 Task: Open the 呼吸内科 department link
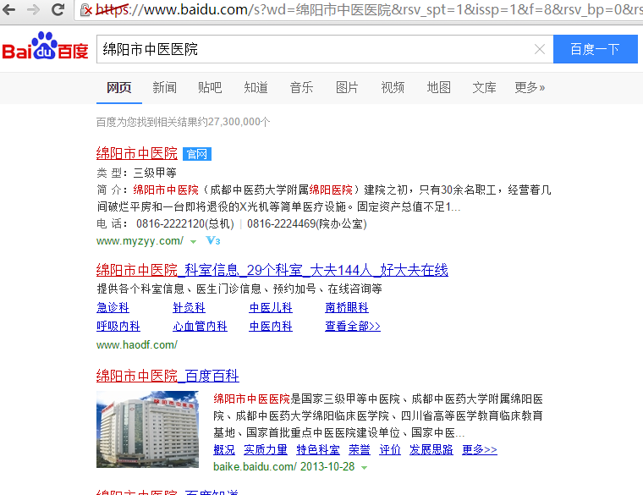point(118,327)
